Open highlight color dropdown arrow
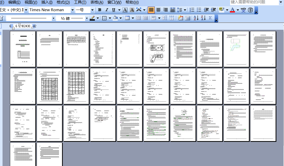Screen dimensions: 284x166 [x=227, y=10]
